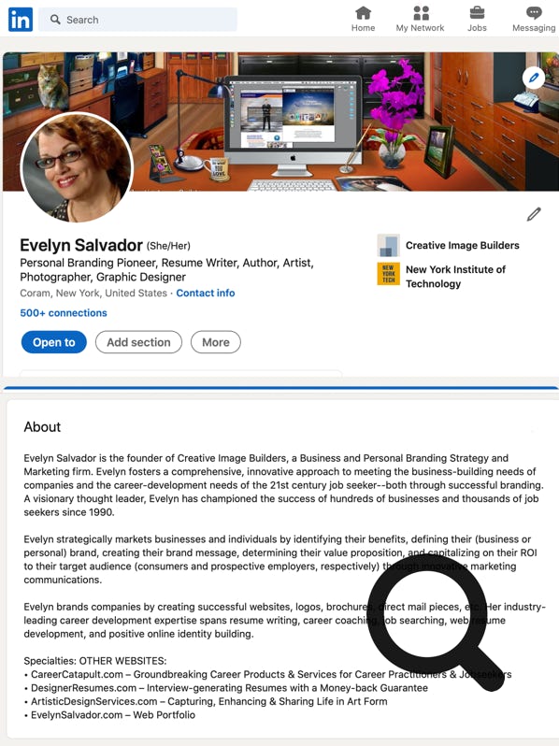Click the name Evelyn Salvador
The height and width of the screenshot is (746, 559).
pos(81,246)
